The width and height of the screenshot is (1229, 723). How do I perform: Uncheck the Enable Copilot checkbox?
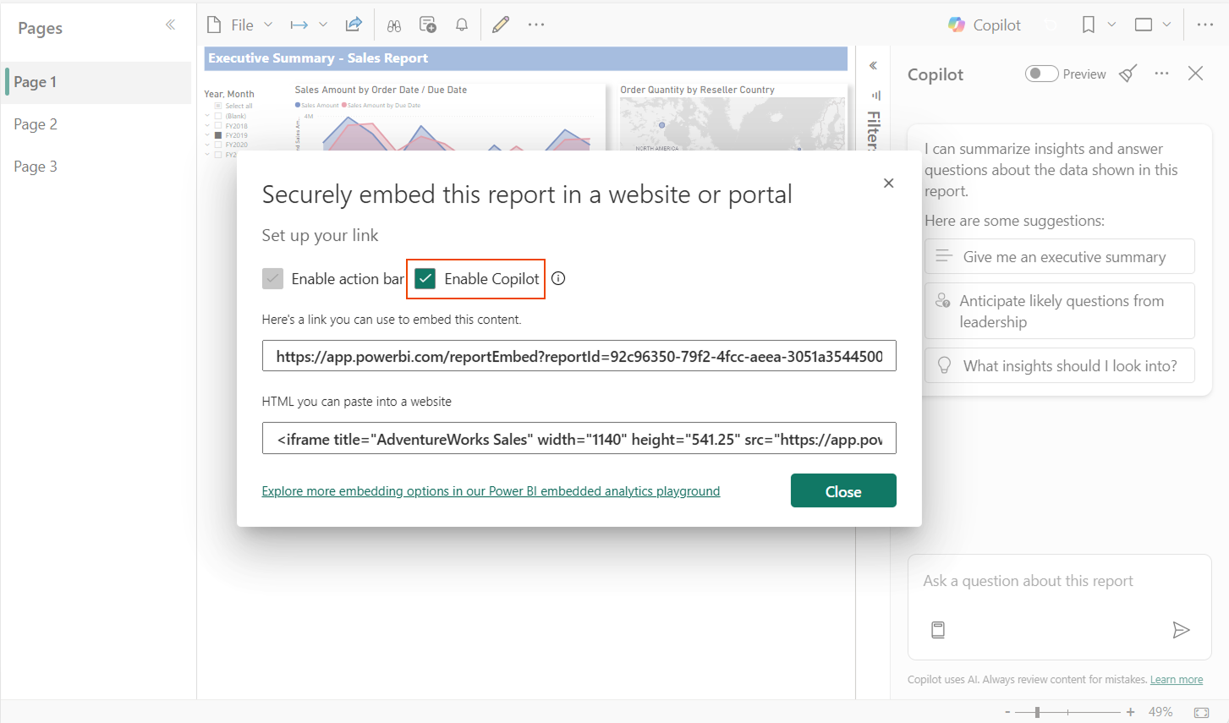[x=425, y=278]
